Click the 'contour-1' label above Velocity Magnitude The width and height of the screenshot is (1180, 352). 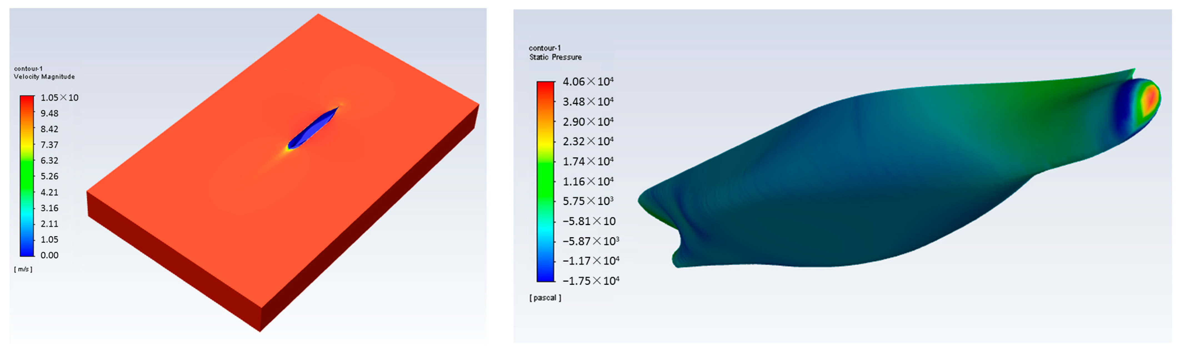coord(28,68)
